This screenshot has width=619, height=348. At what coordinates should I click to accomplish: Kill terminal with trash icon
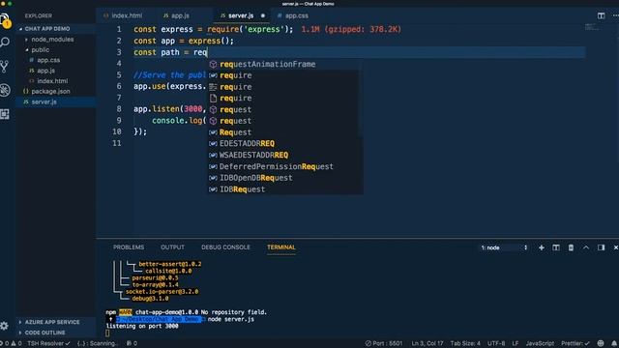[x=571, y=247]
